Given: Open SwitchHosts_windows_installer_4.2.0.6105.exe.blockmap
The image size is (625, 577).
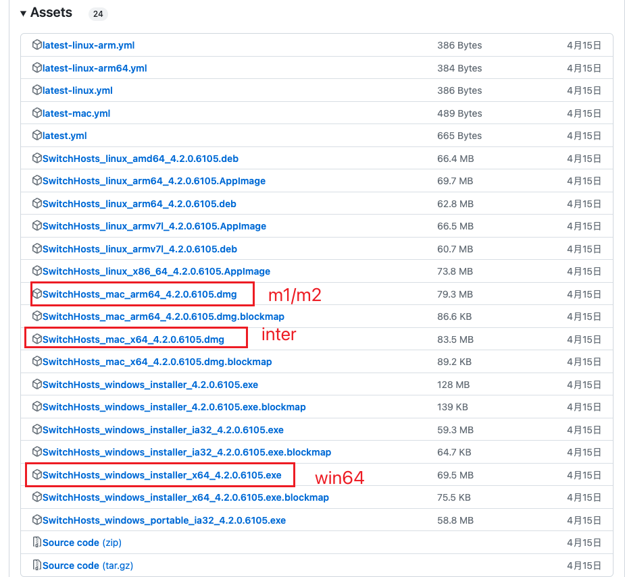Looking at the screenshot, I should click(x=174, y=407).
